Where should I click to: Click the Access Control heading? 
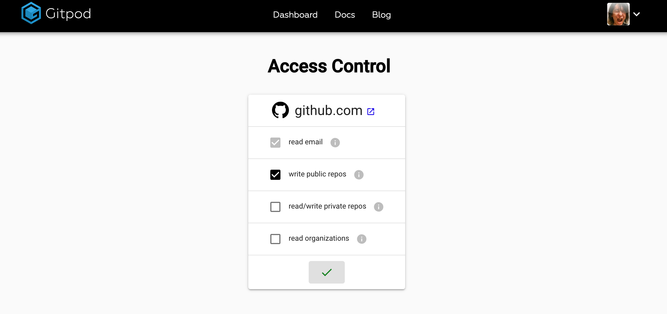[329, 66]
